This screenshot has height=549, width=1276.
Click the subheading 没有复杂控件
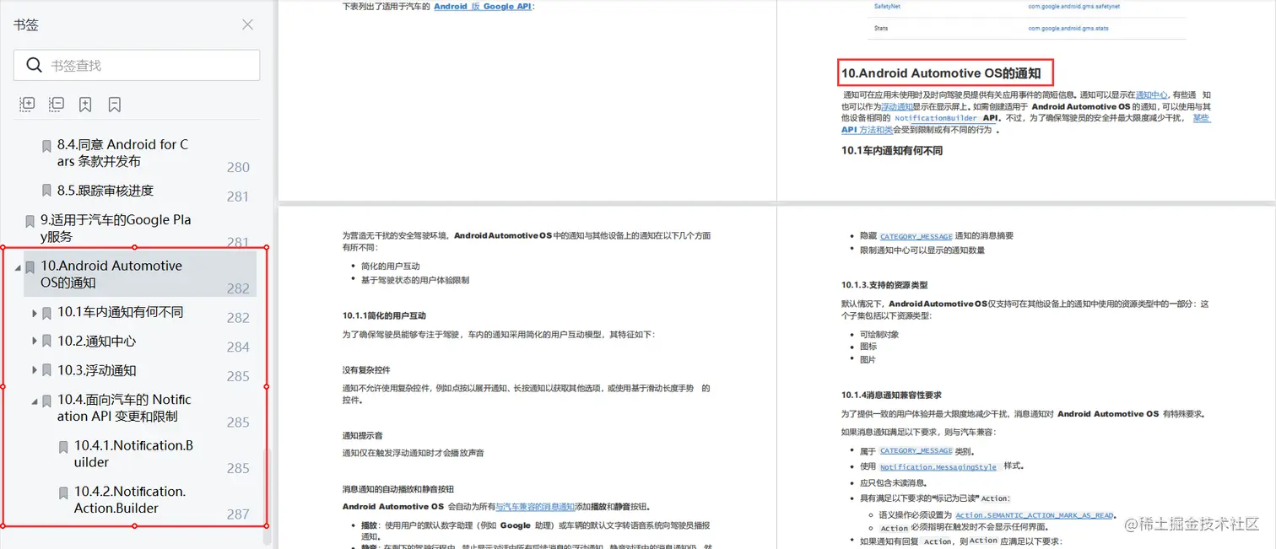(x=366, y=370)
